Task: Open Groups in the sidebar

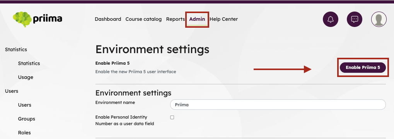Action: (26, 119)
